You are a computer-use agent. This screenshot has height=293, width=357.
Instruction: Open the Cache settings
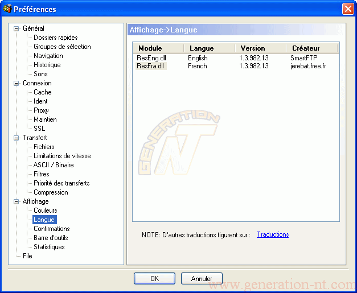43,92
